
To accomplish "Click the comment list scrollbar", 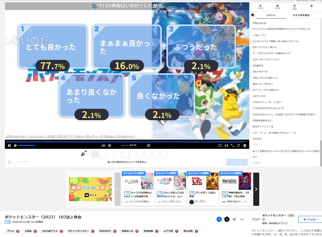I will (321, 153).
